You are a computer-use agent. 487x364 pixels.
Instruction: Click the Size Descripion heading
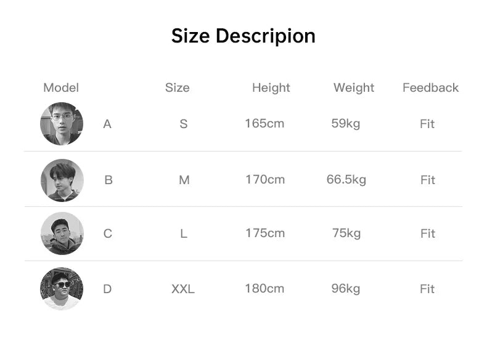click(x=243, y=36)
